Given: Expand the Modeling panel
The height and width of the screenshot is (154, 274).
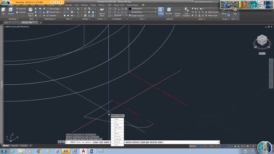Looking at the screenshot, I should (13, 19).
